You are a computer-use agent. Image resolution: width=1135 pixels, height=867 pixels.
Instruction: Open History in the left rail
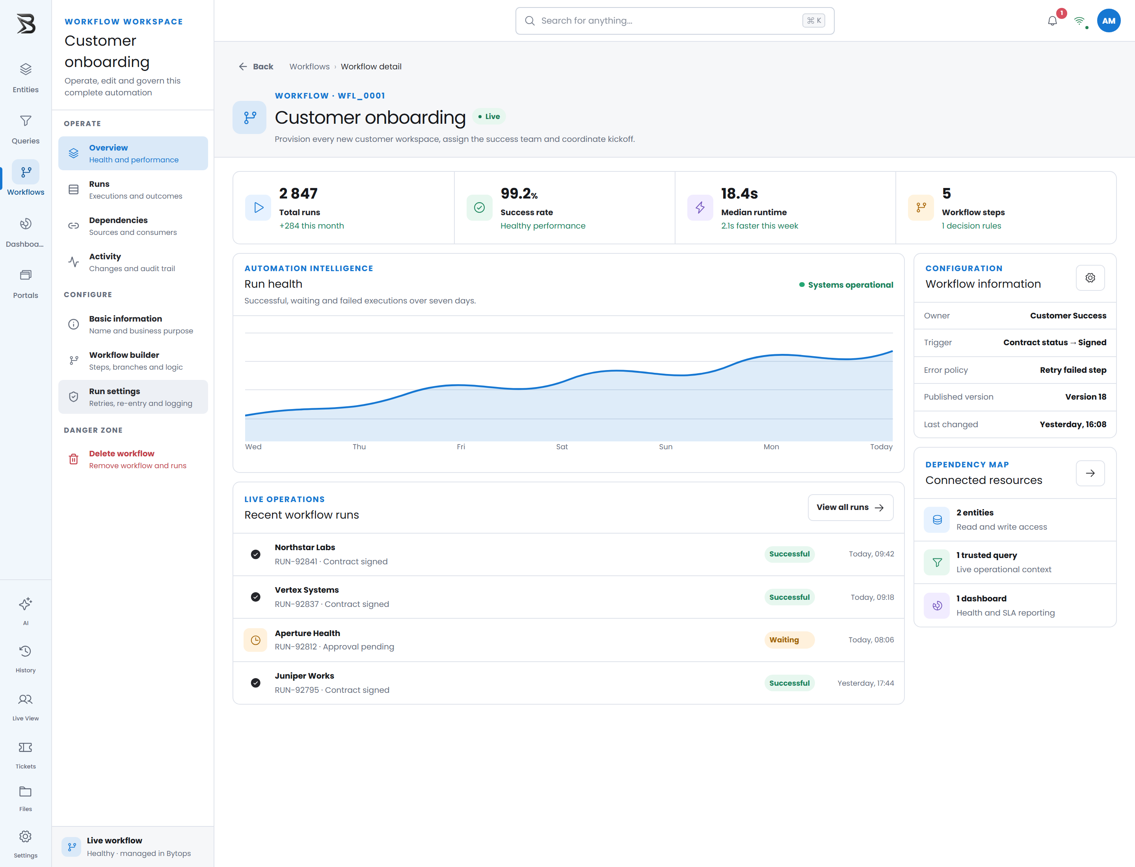coord(25,659)
